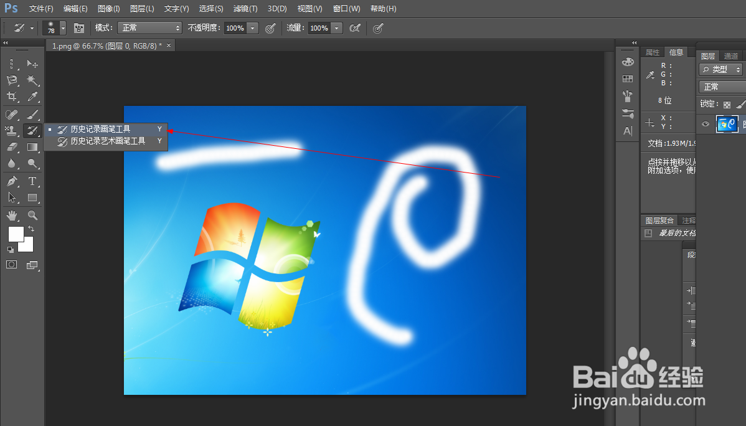746x426 pixels.
Task: Click the flow 100% input field
Action: (319, 28)
